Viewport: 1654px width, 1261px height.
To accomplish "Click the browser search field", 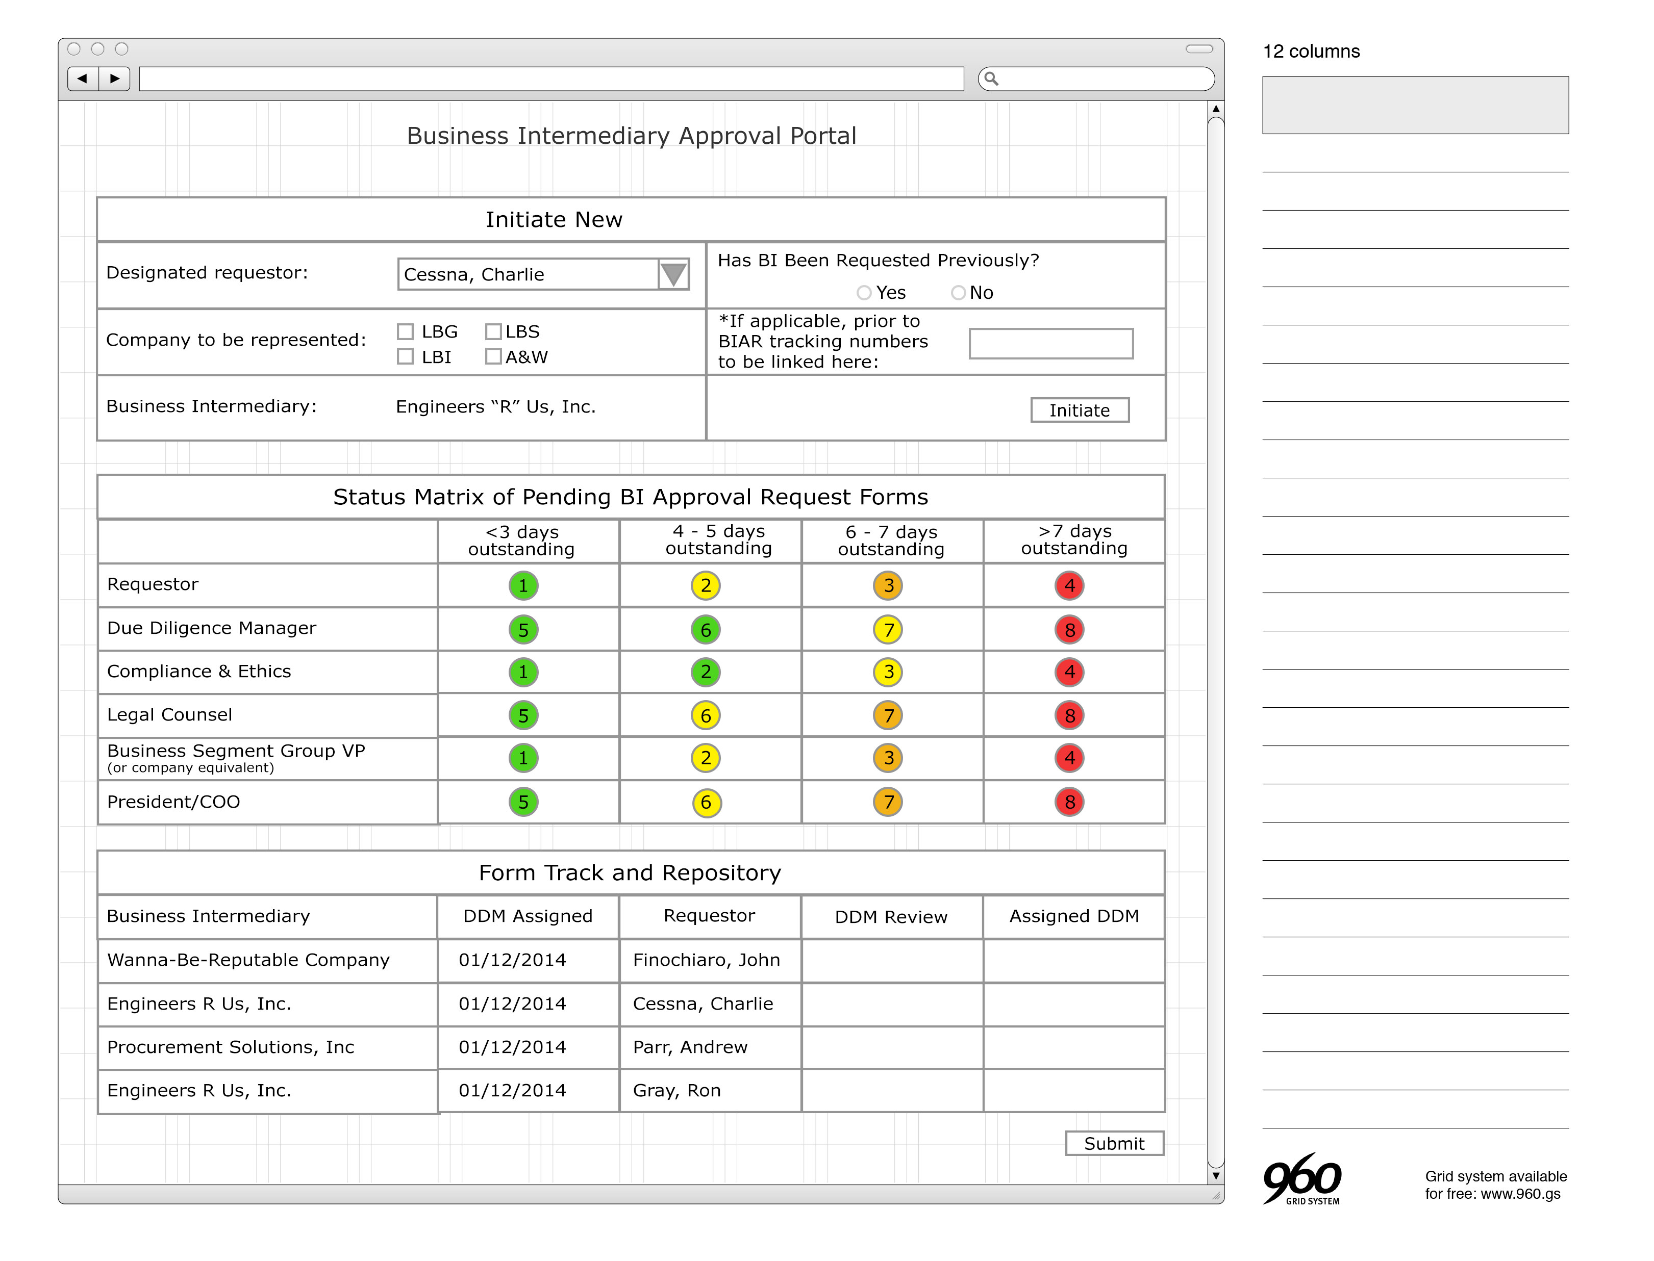I will [1096, 79].
